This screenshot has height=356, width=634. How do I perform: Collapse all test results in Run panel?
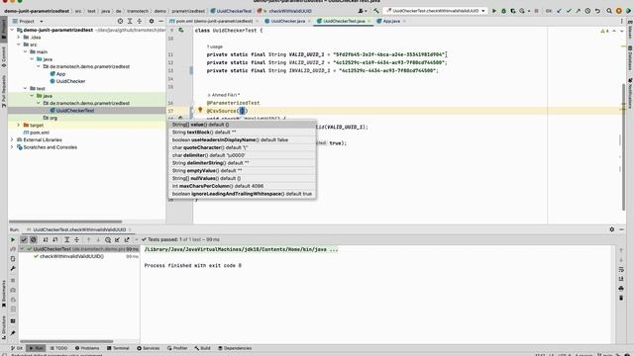(76, 239)
